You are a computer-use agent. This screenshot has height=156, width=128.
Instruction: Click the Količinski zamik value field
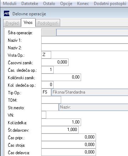click(x=61, y=77)
